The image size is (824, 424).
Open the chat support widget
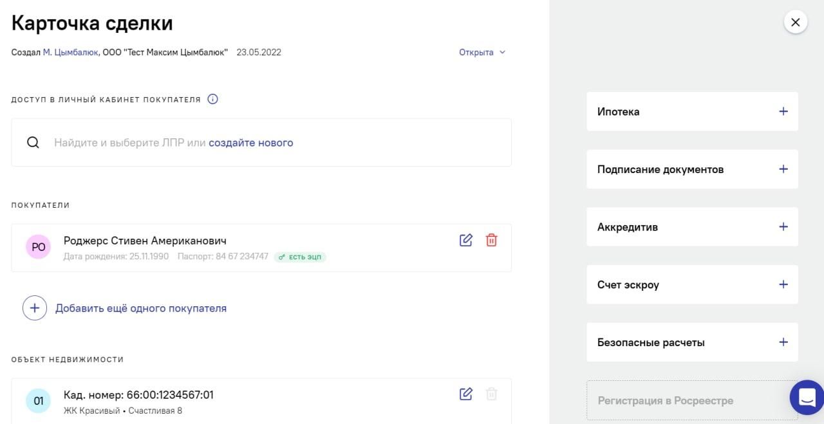tap(807, 398)
